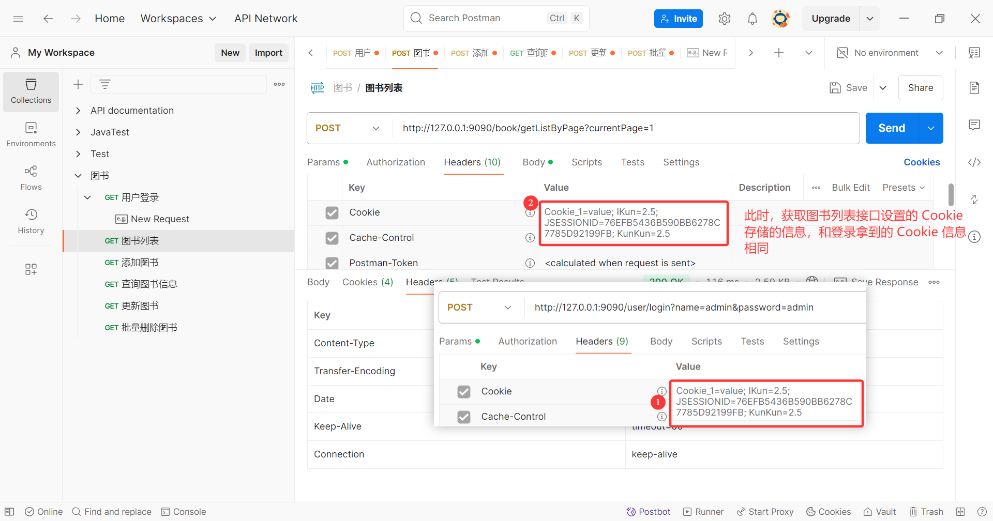
Task: Click the Search Postman field
Action: (x=496, y=19)
